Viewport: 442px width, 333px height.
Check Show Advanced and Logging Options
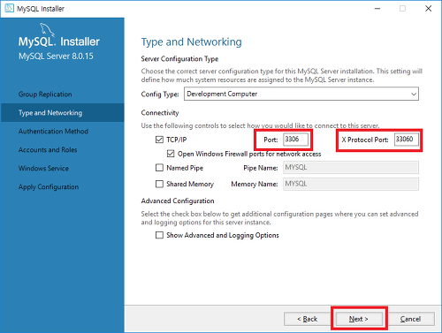click(159, 235)
